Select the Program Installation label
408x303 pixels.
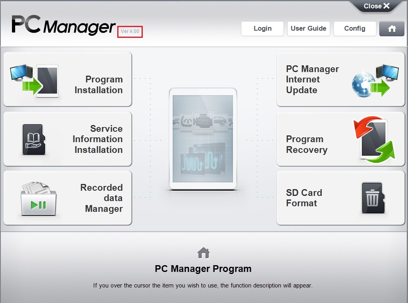pyautogui.click(x=99, y=84)
